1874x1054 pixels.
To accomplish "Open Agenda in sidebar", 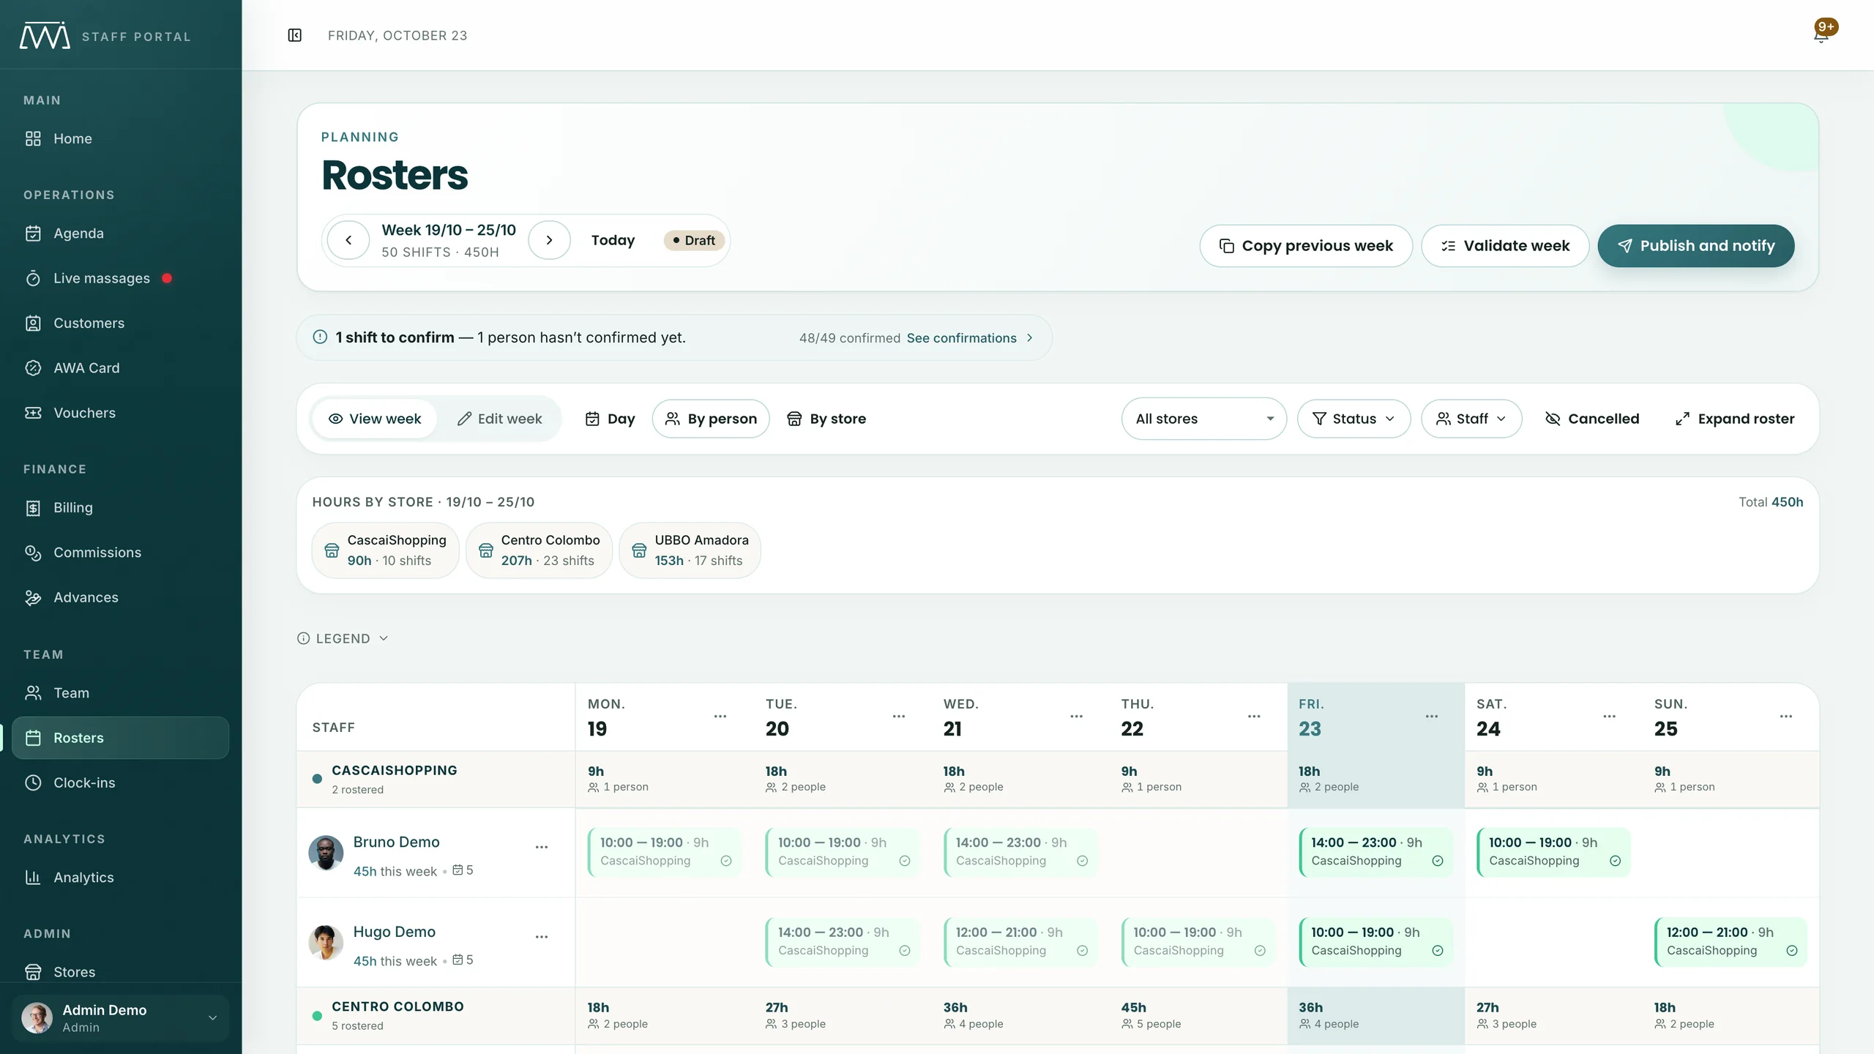I will (121, 233).
